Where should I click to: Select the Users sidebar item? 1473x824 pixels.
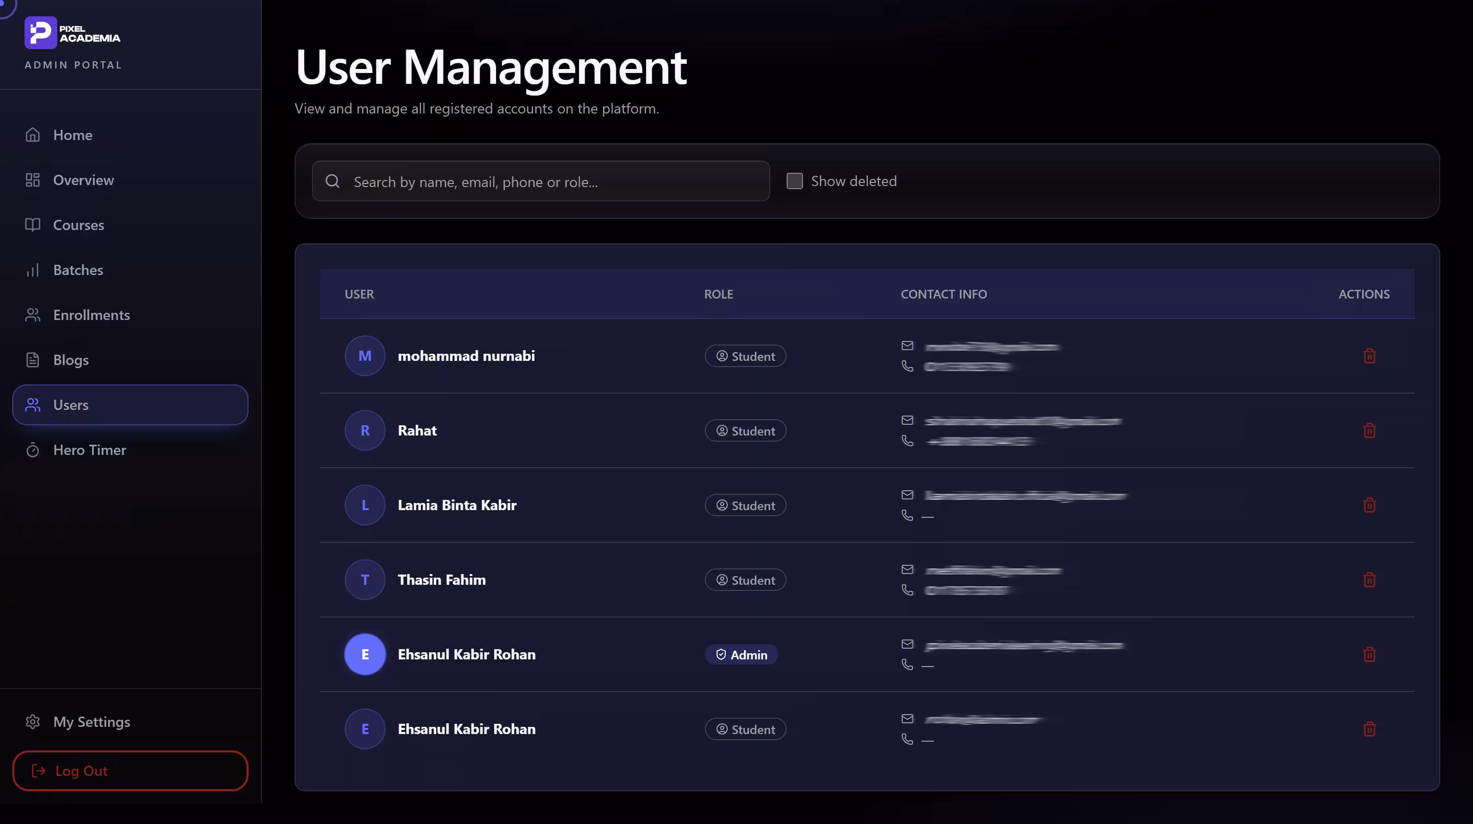[130, 404]
